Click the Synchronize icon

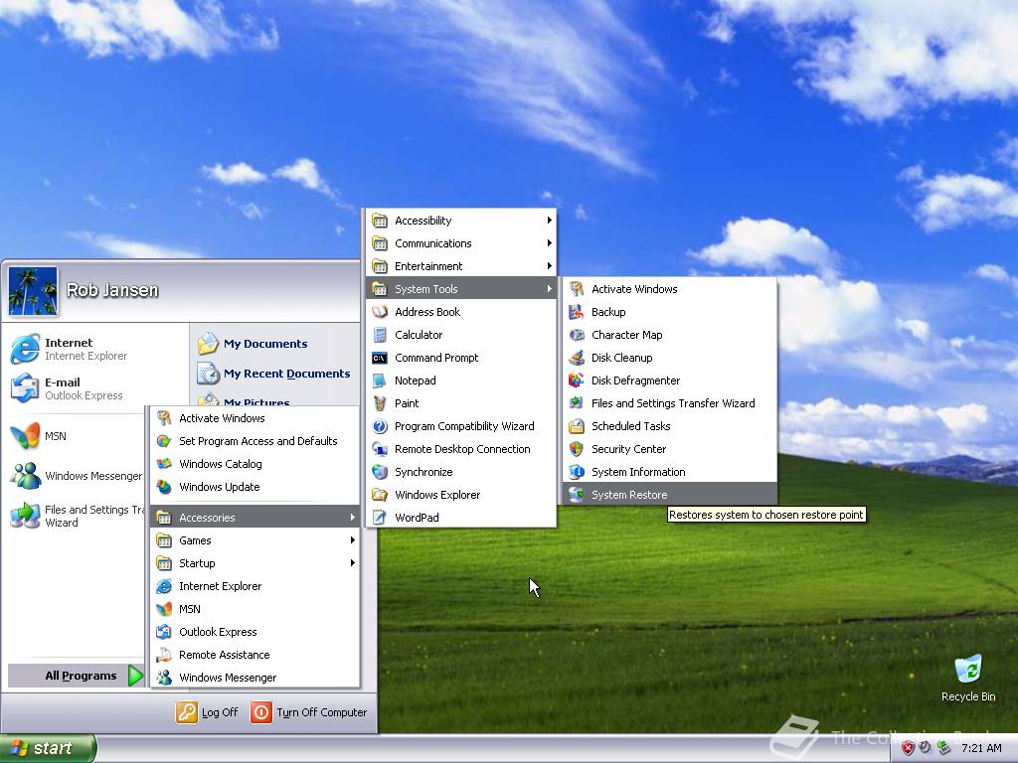click(x=380, y=472)
